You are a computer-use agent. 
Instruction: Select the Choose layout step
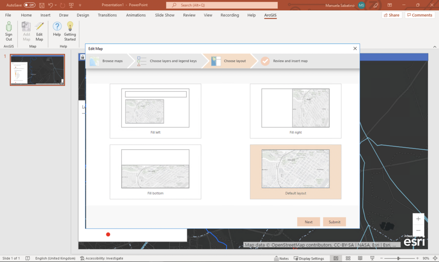tap(229, 61)
